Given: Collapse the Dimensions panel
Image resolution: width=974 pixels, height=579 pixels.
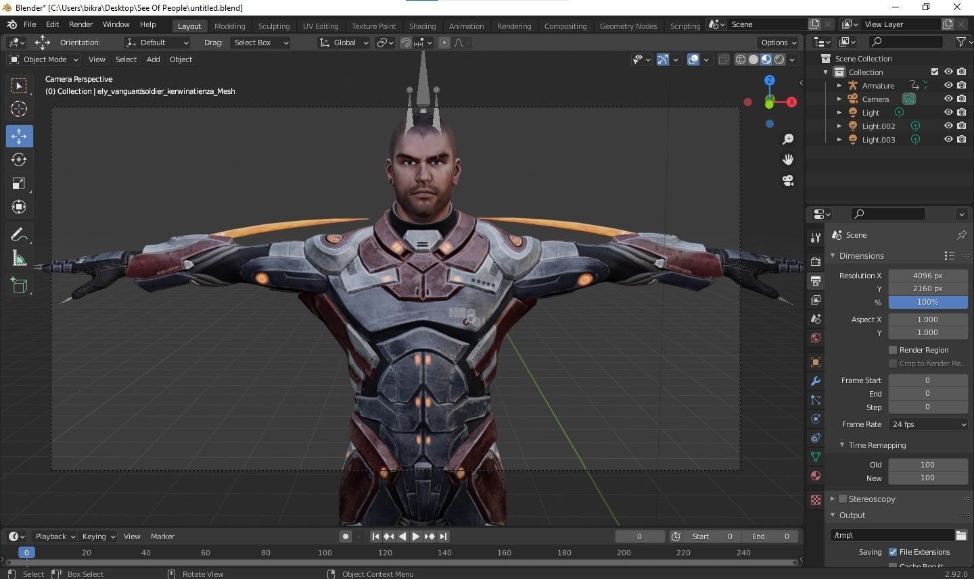Looking at the screenshot, I should pyautogui.click(x=833, y=255).
